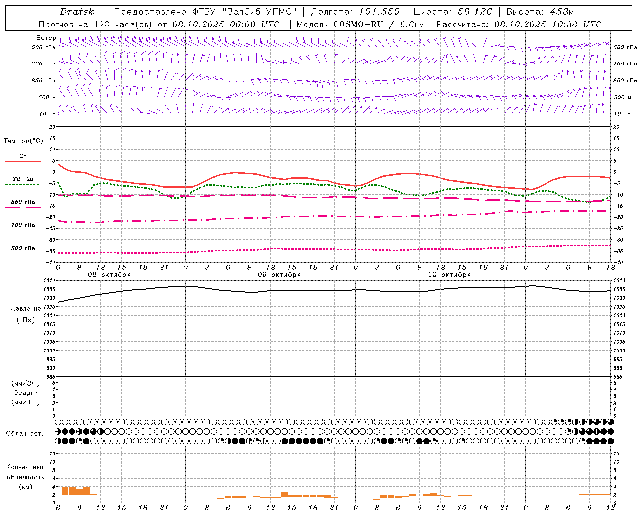The width and height of the screenshot is (640, 512).
Task: Click the "09 октября" date label
Action: (279, 275)
